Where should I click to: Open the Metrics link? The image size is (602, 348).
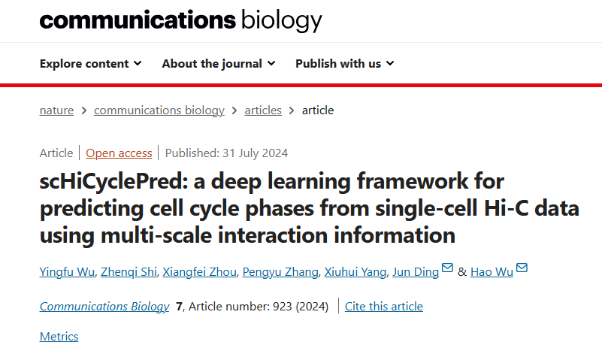coord(59,336)
